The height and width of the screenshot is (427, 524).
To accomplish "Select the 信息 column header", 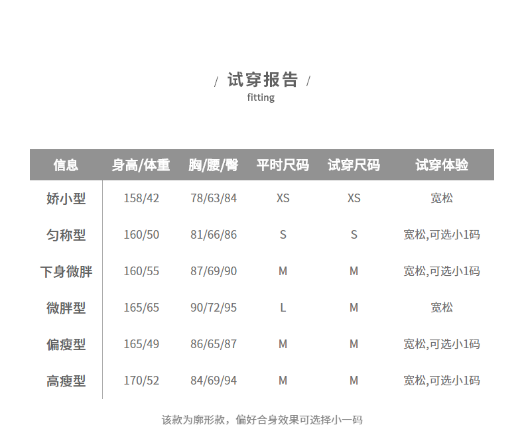I will (66, 165).
